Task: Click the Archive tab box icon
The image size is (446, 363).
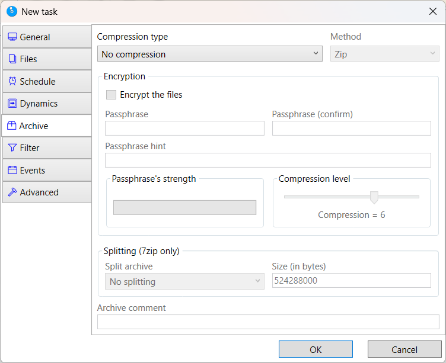Action: point(12,126)
